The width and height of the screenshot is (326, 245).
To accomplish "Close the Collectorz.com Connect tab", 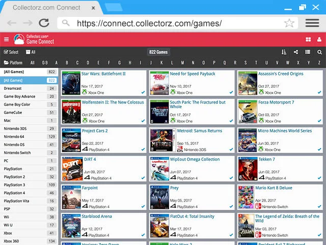I will 93,8.
